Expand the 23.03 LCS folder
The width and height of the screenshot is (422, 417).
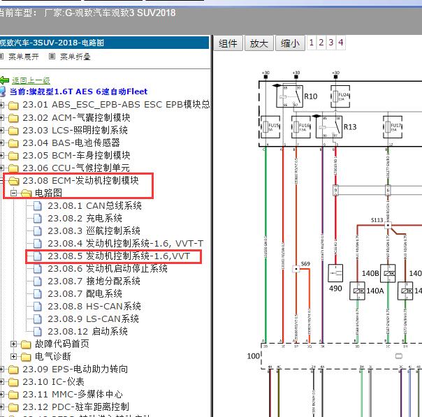coord(1,130)
